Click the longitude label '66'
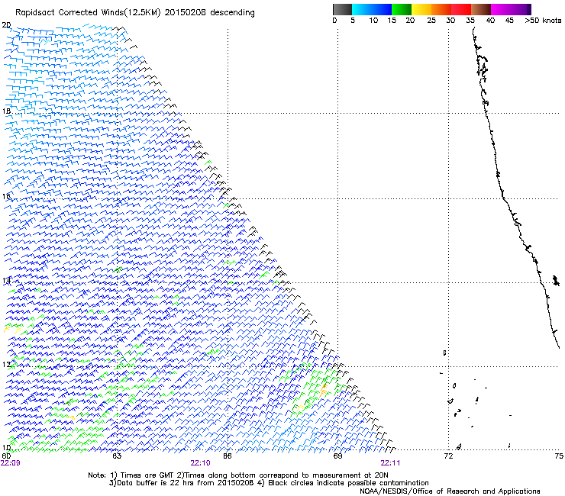Viewport: 565px width, 496px height. [228, 456]
